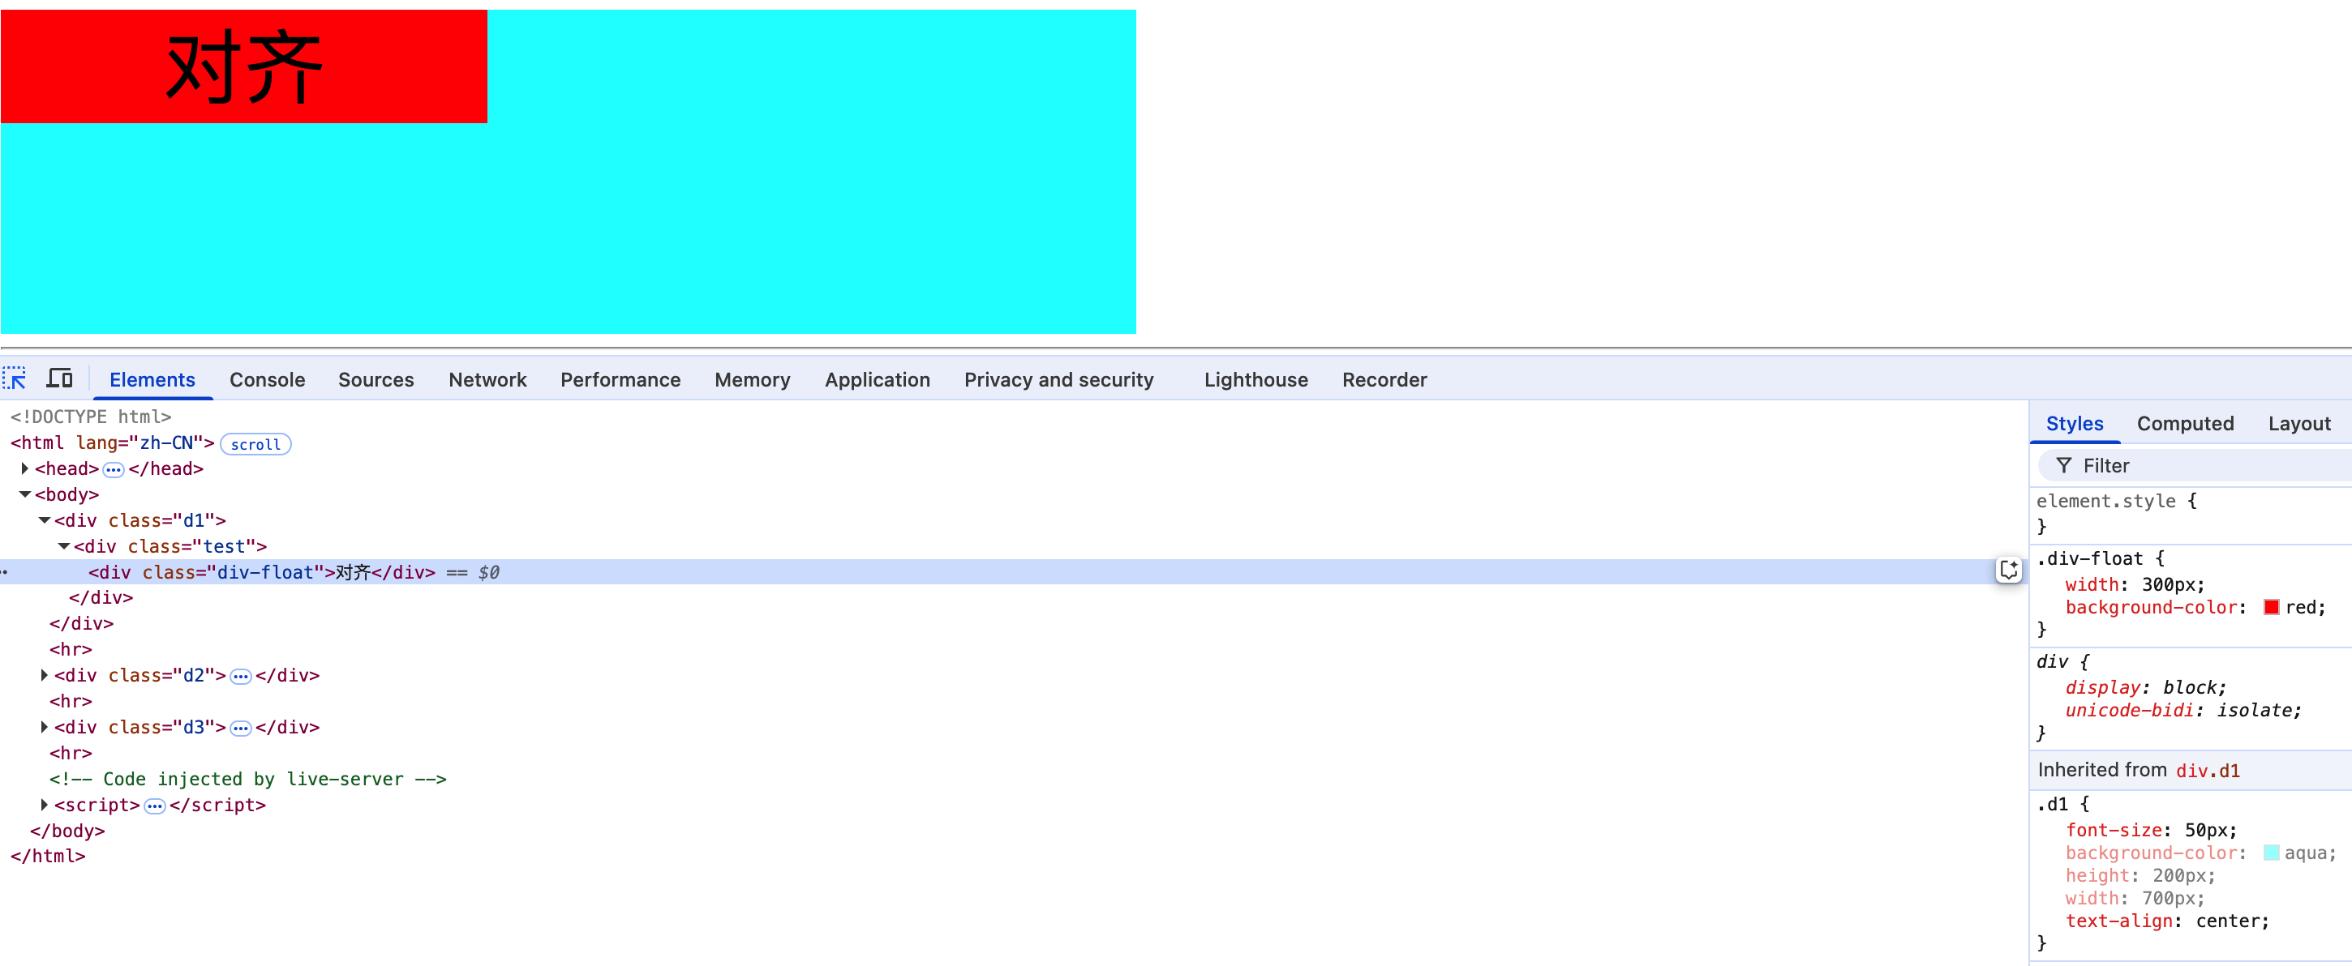This screenshot has width=2352, height=966.
Task: Open the Console tab
Action: click(x=268, y=379)
